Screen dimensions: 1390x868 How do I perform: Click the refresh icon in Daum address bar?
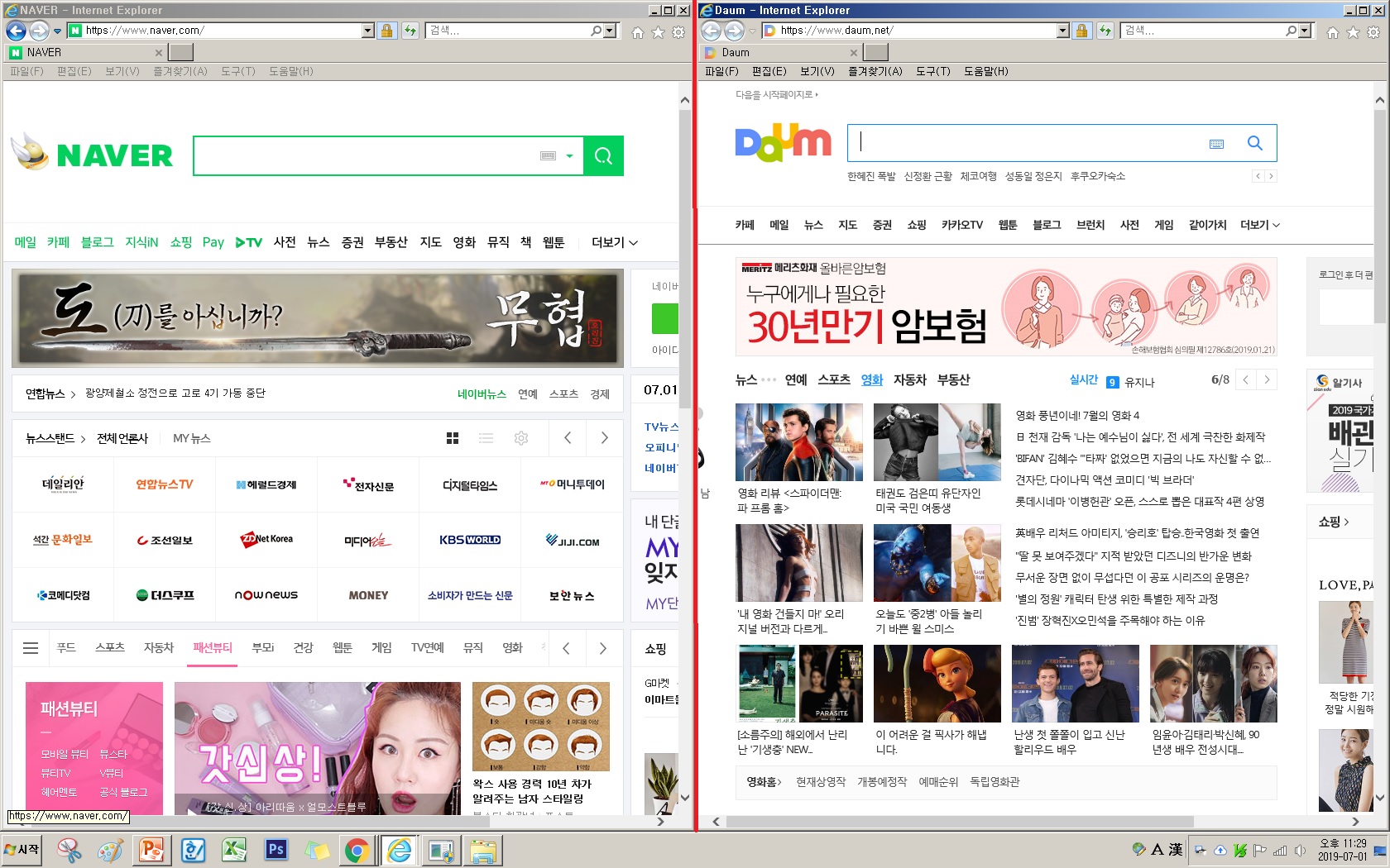click(x=1105, y=31)
